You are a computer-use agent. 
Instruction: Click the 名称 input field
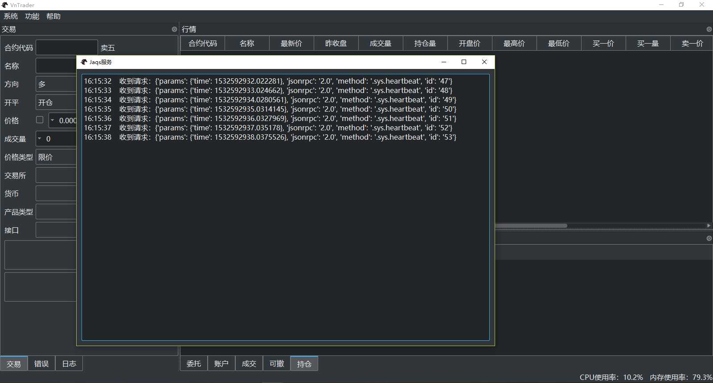coord(56,66)
